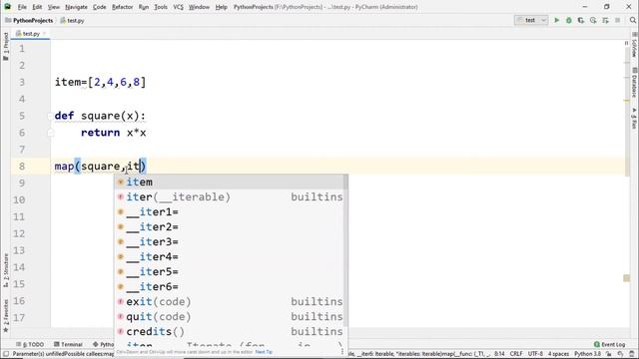Viewport: 639px width, 359px height.
Task: Open the Project tool window from the left sidebar
Action: [6, 47]
